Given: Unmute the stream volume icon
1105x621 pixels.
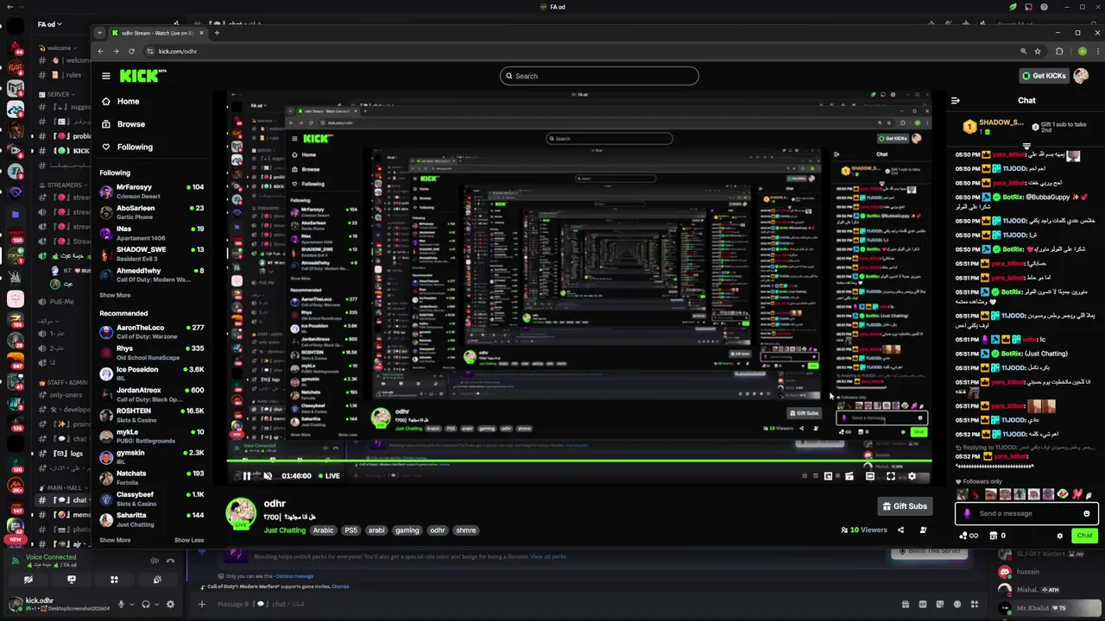Looking at the screenshot, I should click(268, 476).
